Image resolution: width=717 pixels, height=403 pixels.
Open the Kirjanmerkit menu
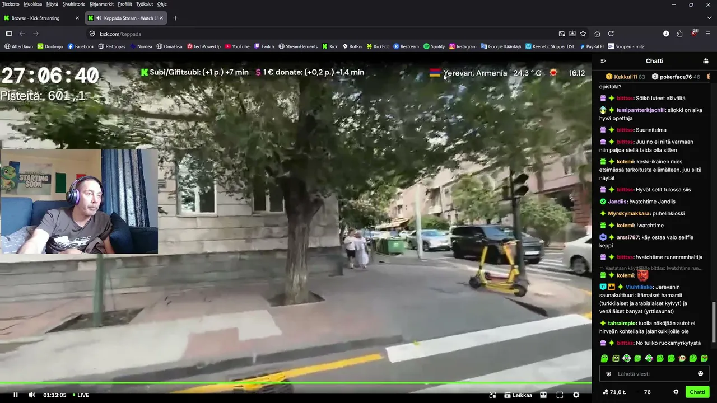click(102, 4)
